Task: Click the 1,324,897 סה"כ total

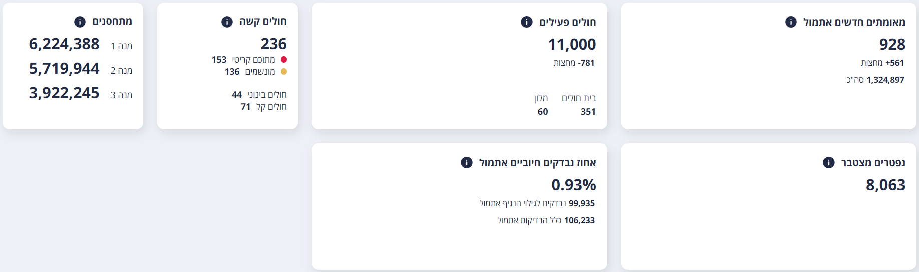Action: pos(875,80)
